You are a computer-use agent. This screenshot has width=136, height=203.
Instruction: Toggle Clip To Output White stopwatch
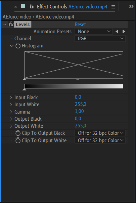tap(18, 140)
